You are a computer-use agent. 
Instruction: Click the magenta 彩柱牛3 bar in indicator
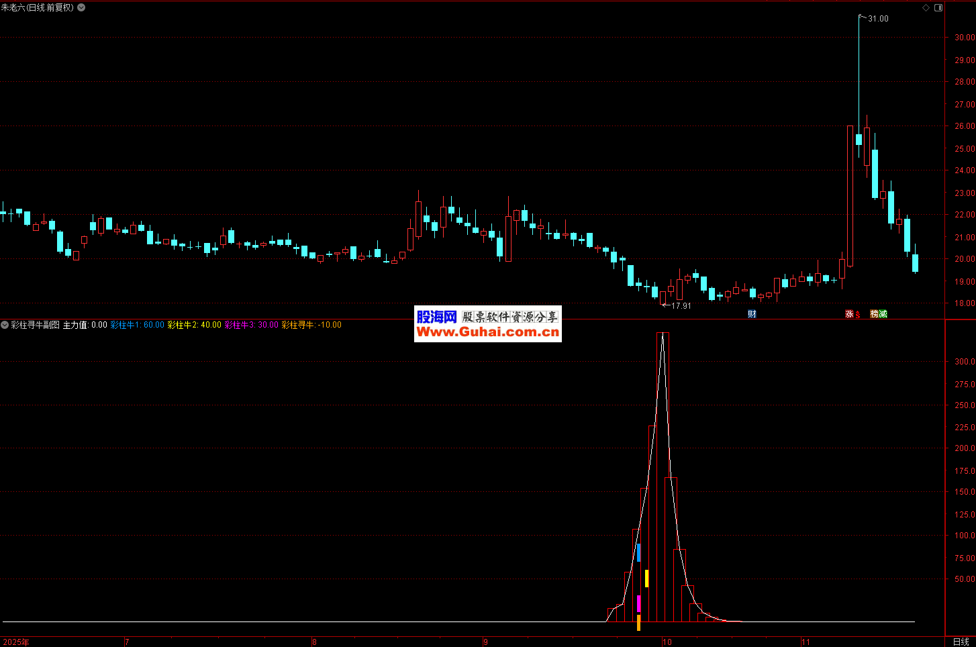pos(638,603)
